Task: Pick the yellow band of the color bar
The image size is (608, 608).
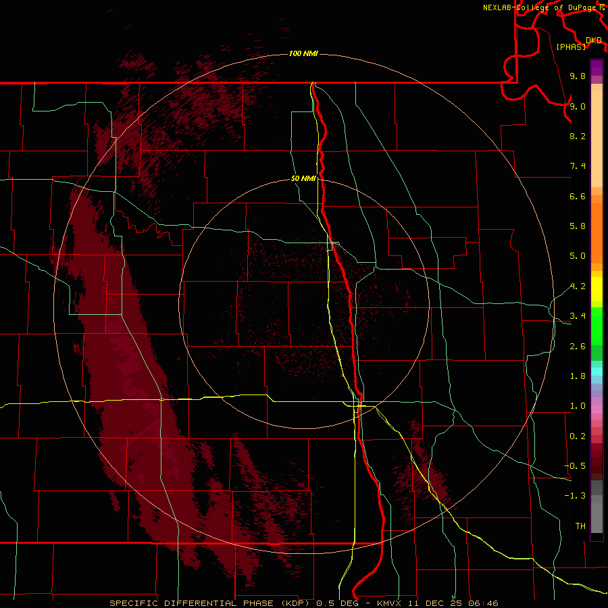Action: 597,289
